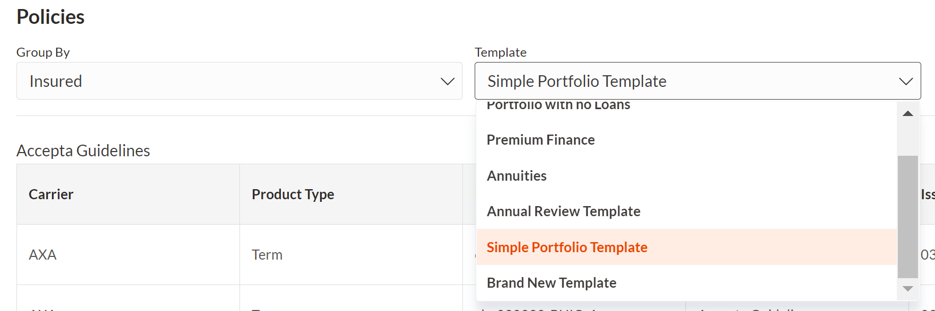Select the AXA row in the table
The image size is (935, 311).
(x=42, y=255)
